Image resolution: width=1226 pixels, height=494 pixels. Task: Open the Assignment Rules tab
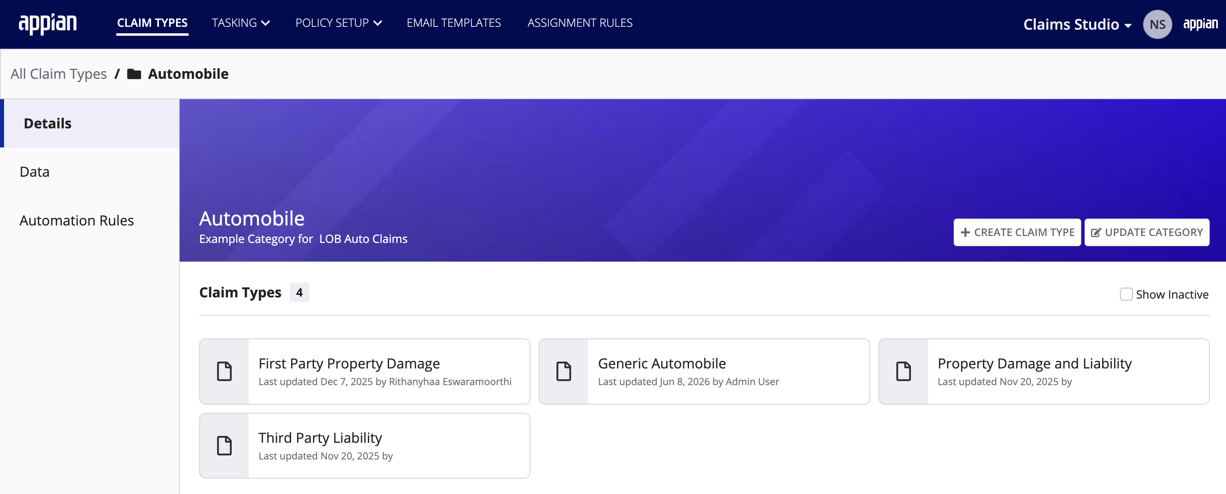pyautogui.click(x=580, y=23)
